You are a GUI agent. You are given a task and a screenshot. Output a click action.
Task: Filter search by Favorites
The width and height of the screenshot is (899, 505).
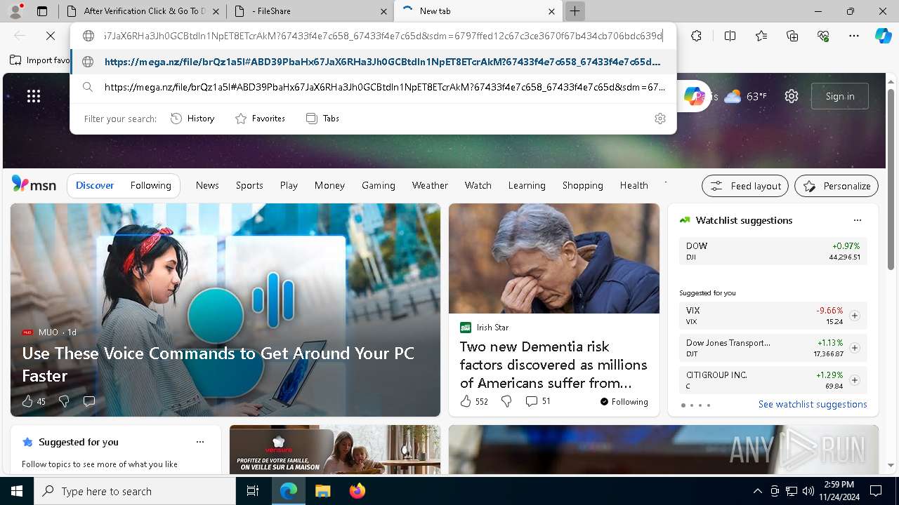click(x=260, y=119)
